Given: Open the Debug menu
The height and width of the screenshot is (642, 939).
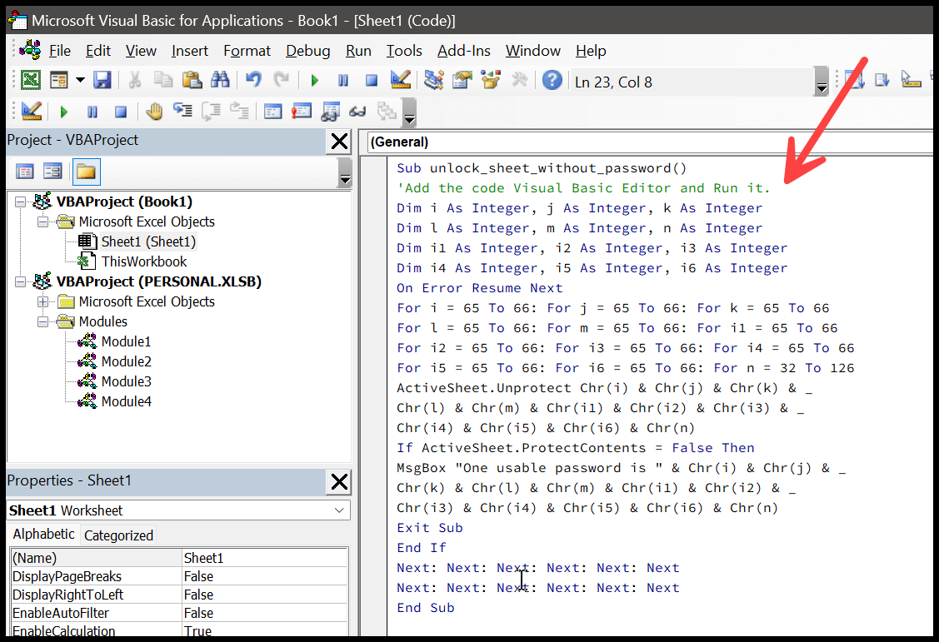Looking at the screenshot, I should click(307, 51).
